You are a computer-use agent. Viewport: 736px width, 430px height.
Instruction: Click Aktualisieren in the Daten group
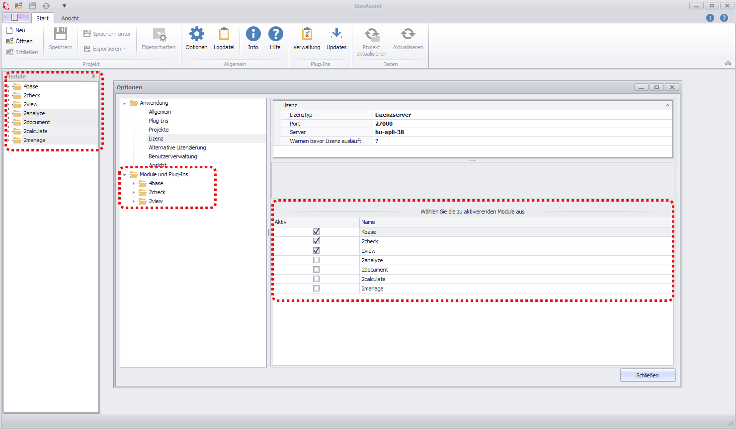click(408, 39)
